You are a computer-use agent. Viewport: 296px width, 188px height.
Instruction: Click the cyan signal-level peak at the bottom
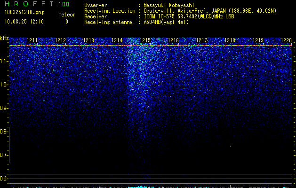[x=142, y=187]
